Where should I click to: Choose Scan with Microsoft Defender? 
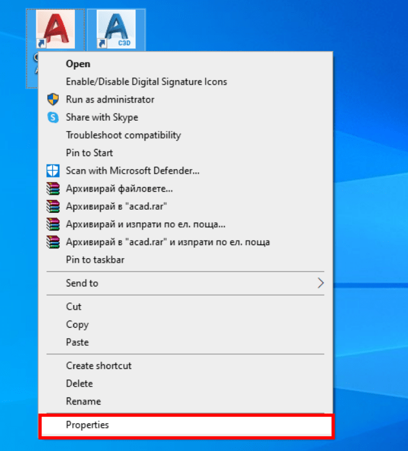click(185, 171)
